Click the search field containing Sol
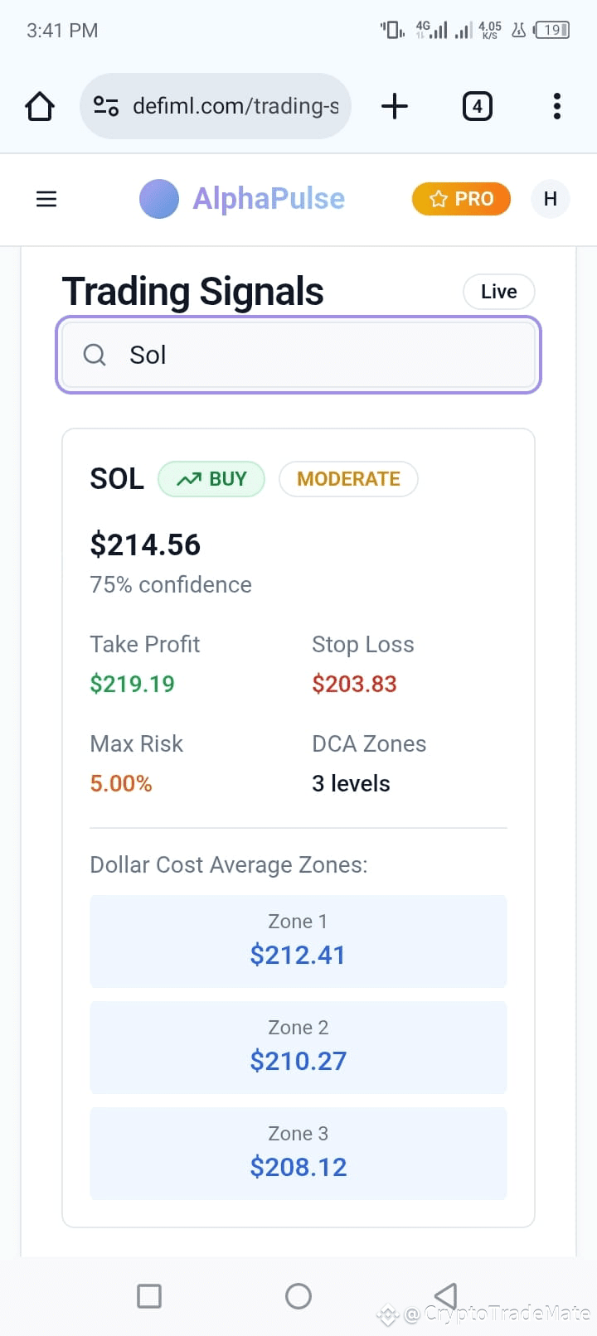The image size is (597, 1336). tap(298, 355)
